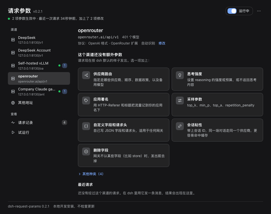Add the 供应商路由 parameter
The height and width of the screenshot is (214, 271).
click(x=124, y=79)
